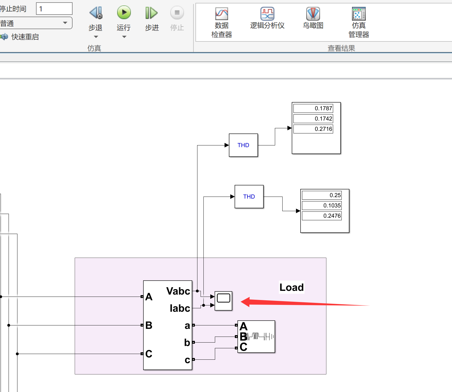This screenshot has height=392, width=452.
Task: Click the 0.2476 display value
Action: pyautogui.click(x=322, y=216)
